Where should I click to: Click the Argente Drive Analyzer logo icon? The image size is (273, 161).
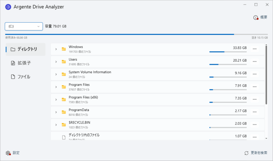(8, 7)
